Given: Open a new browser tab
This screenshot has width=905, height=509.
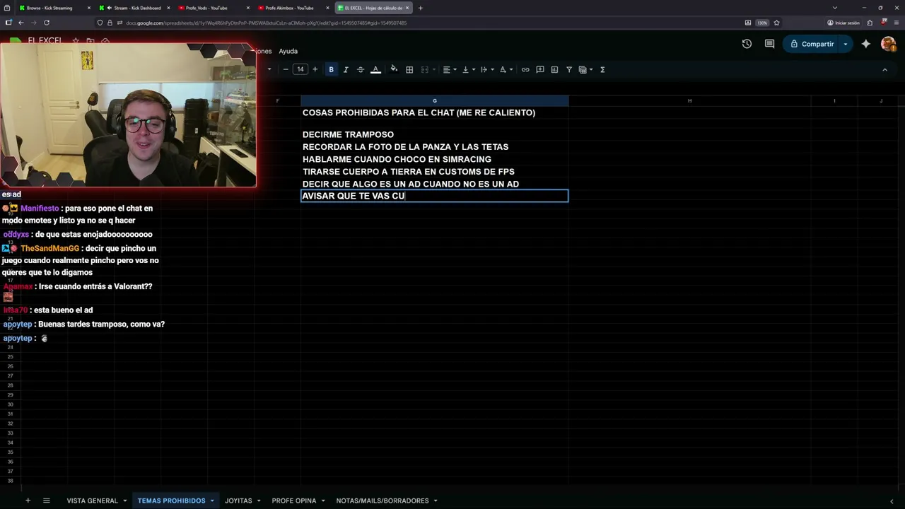Looking at the screenshot, I should [420, 8].
